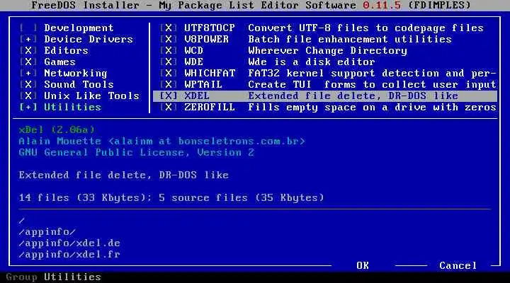Click the '/appinfo/xdel.fr' file entry
510x283 pixels.
(69, 255)
